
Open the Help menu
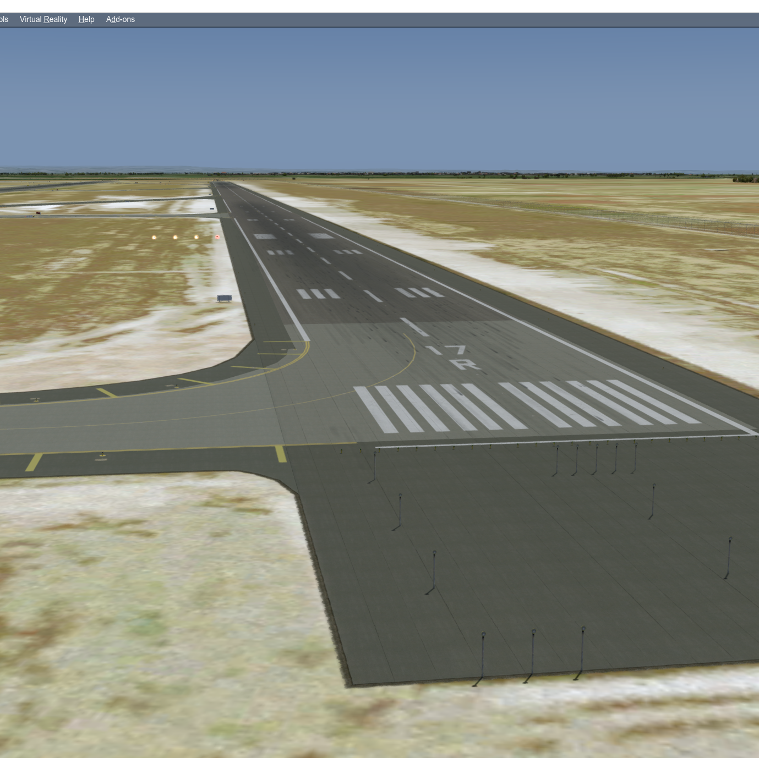coord(86,19)
